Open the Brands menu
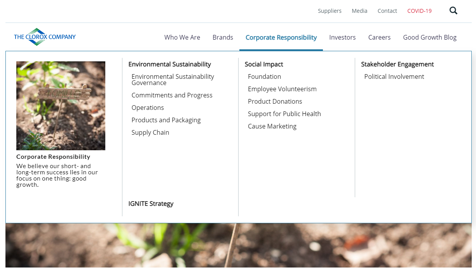The height and width of the screenshot is (271, 476). click(223, 37)
